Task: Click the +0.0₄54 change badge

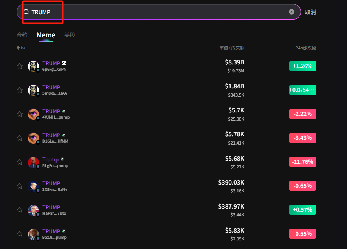Action: coord(302,90)
